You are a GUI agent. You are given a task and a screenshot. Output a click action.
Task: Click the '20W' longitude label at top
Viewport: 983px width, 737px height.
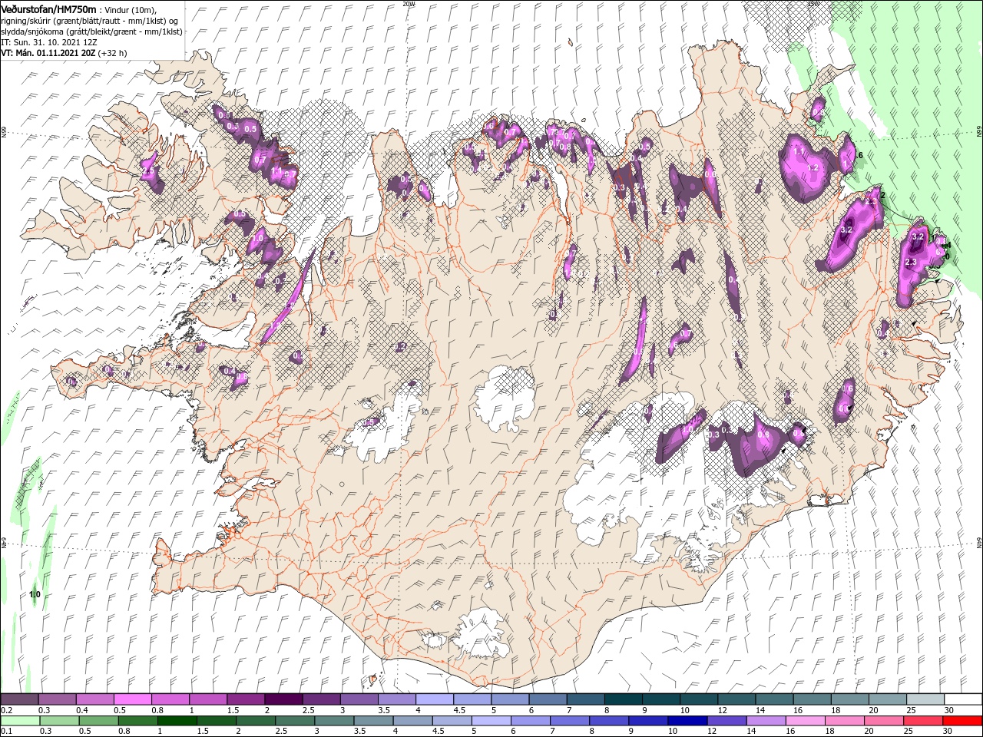point(409,4)
